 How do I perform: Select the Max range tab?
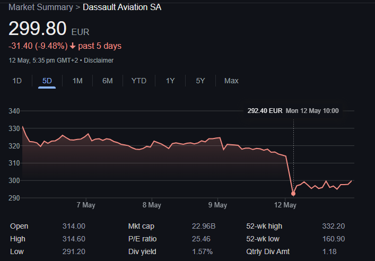pos(231,81)
